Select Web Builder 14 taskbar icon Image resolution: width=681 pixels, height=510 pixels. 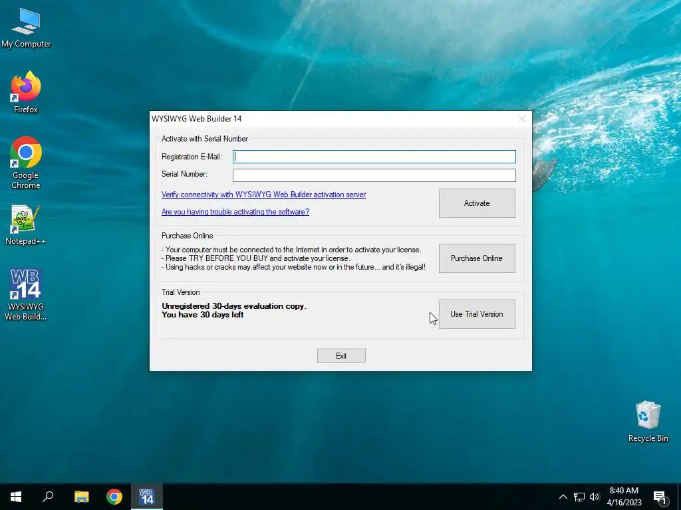pos(147,497)
